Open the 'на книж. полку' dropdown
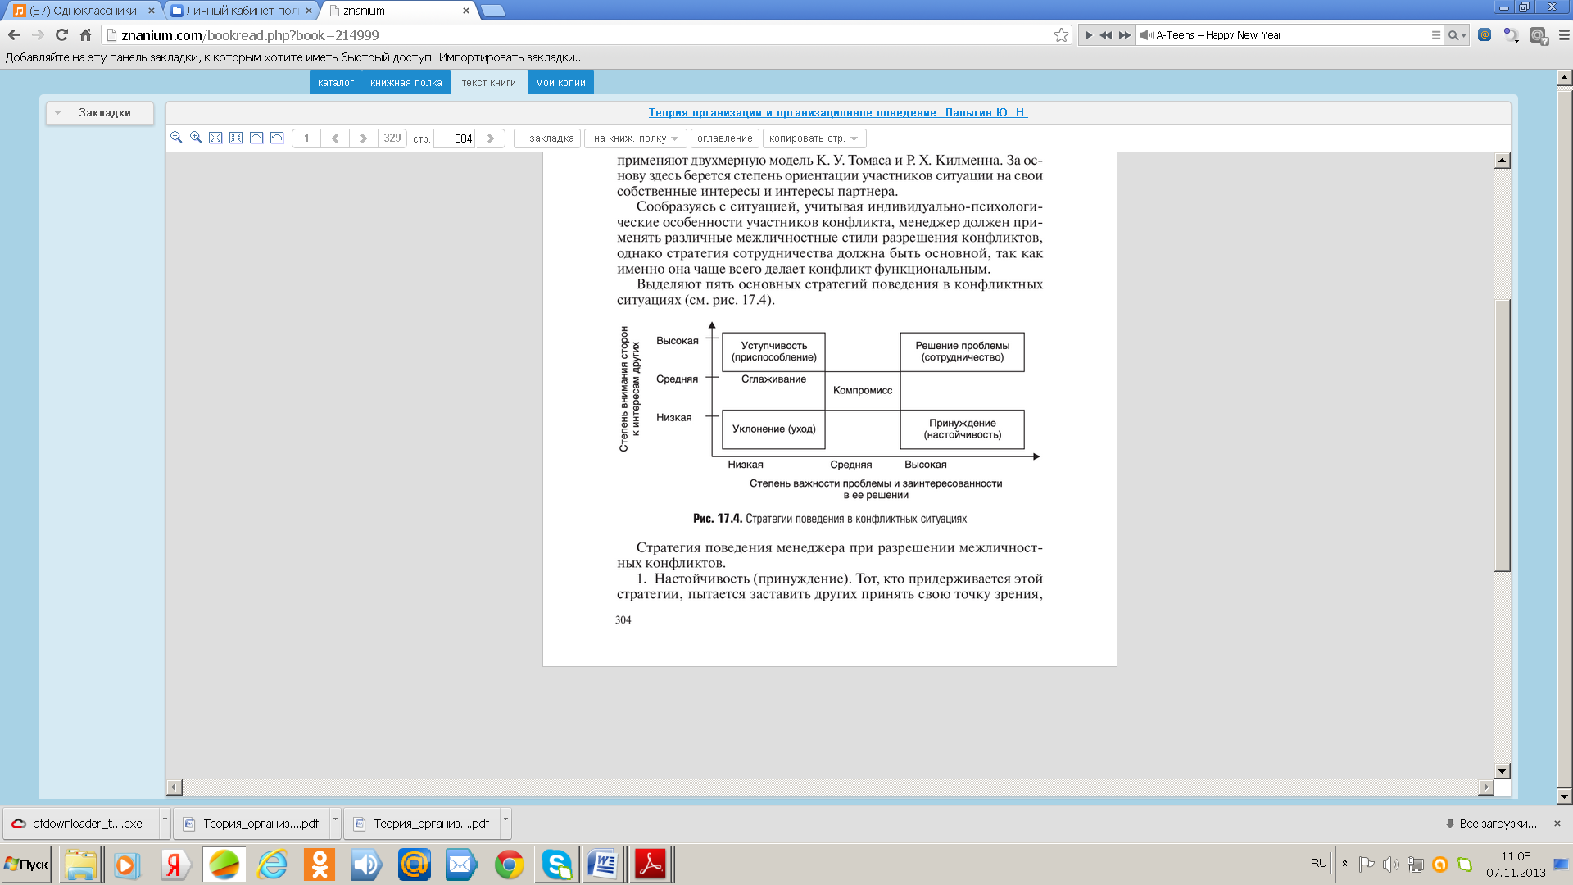The height and width of the screenshot is (885, 1573). coord(636,138)
